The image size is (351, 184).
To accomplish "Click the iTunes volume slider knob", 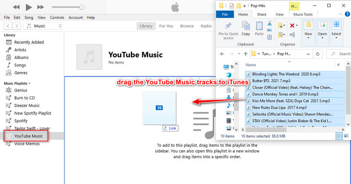I will coord(82,7).
